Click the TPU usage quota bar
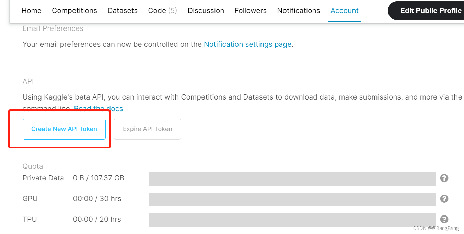 tap(292, 220)
